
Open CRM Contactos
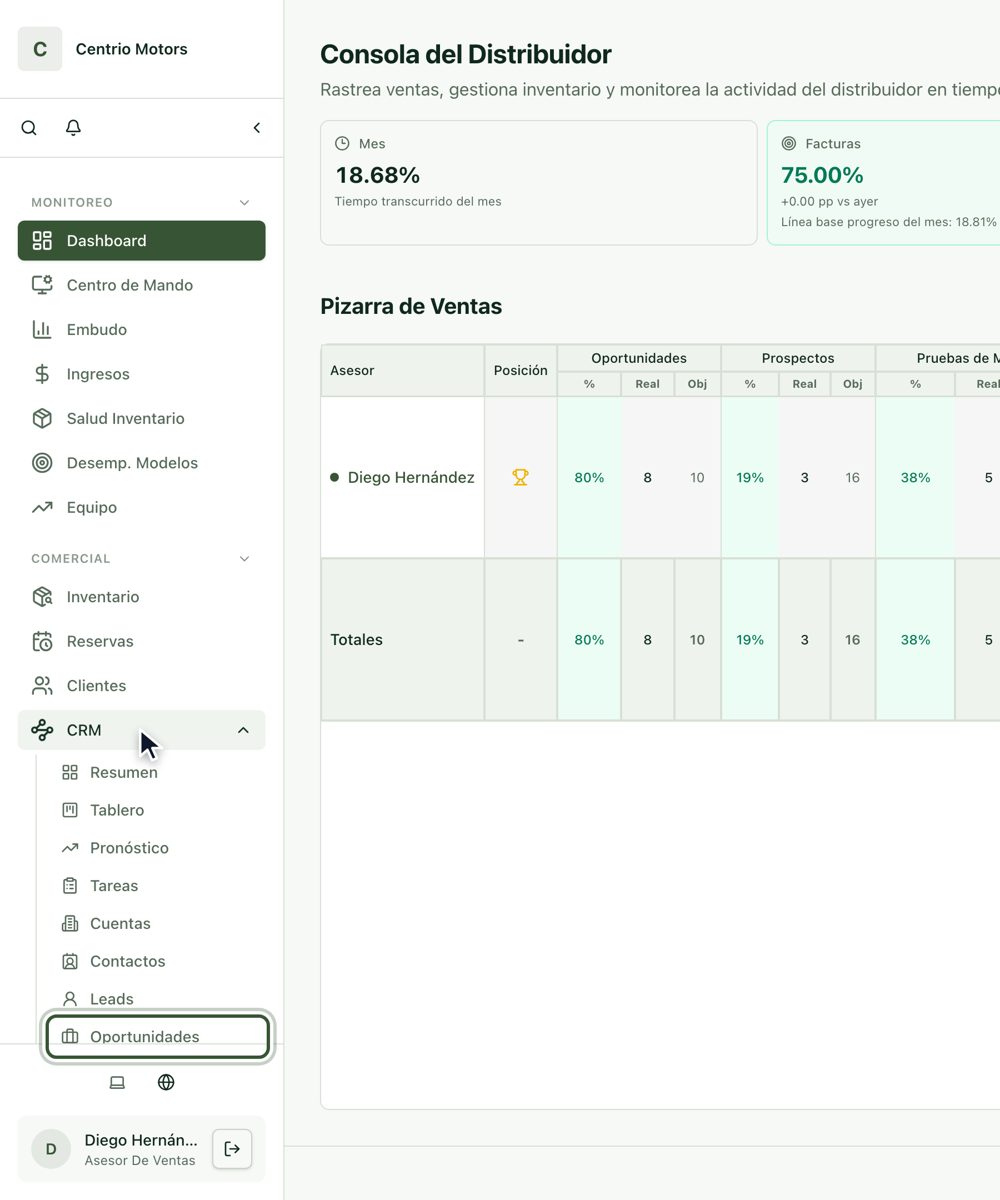tap(157, 961)
